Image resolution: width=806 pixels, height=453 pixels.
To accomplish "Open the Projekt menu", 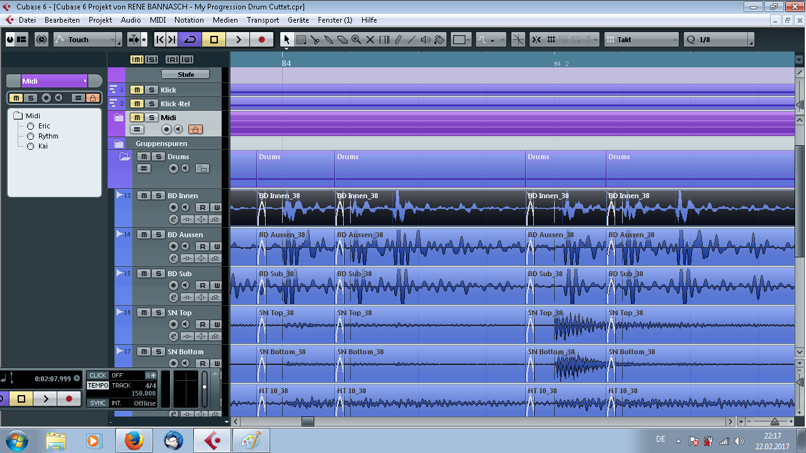I will tap(101, 20).
